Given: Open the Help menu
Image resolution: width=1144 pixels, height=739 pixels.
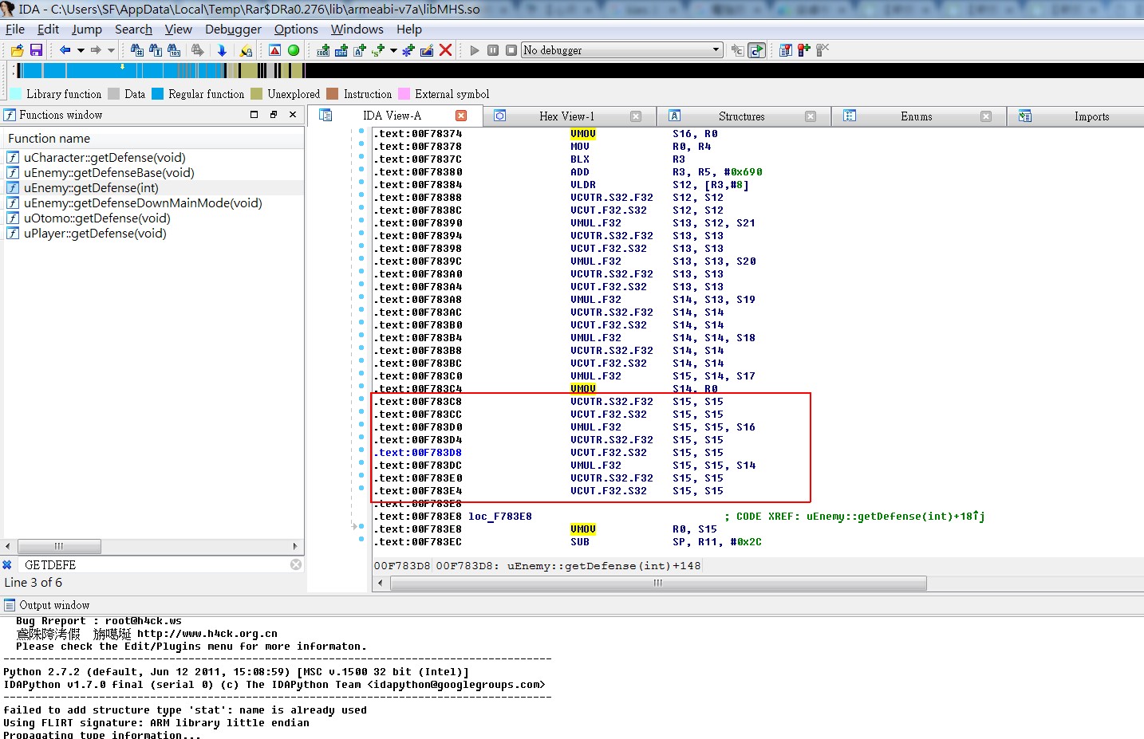Looking at the screenshot, I should 409,29.
